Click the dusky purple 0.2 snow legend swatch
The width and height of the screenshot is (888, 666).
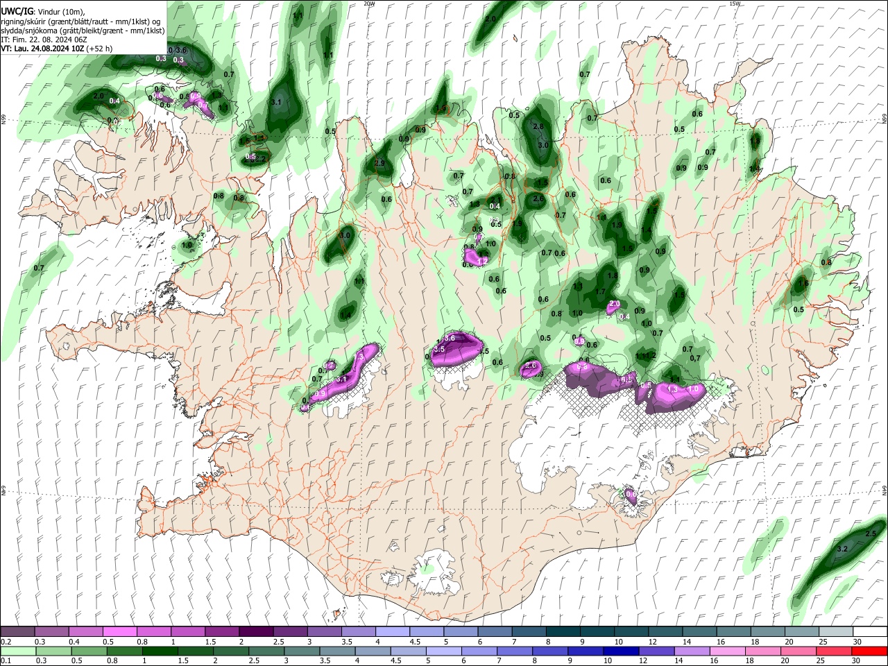pos(17,632)
